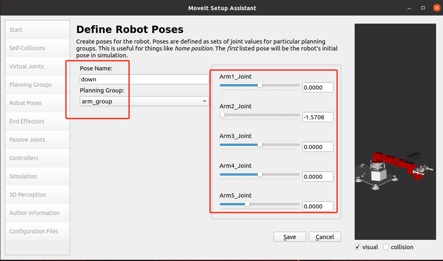The image size is (443, 261).
Task: Maximize the MoveIt Setup Assistant window
Action: pos(423,8)
